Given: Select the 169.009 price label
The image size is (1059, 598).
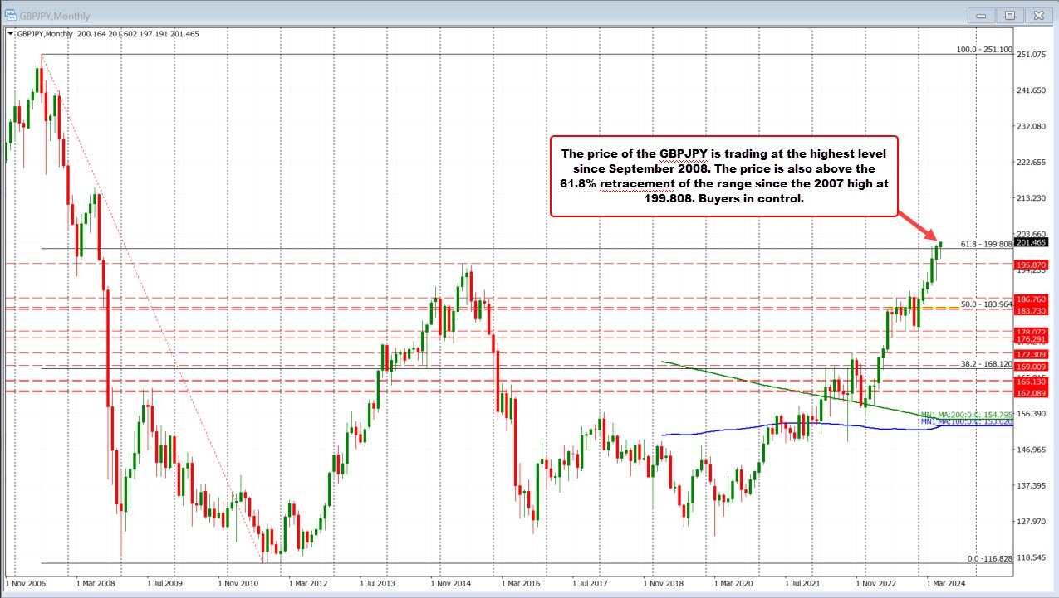Looking at the screenshot, I should click(1033, 366).
